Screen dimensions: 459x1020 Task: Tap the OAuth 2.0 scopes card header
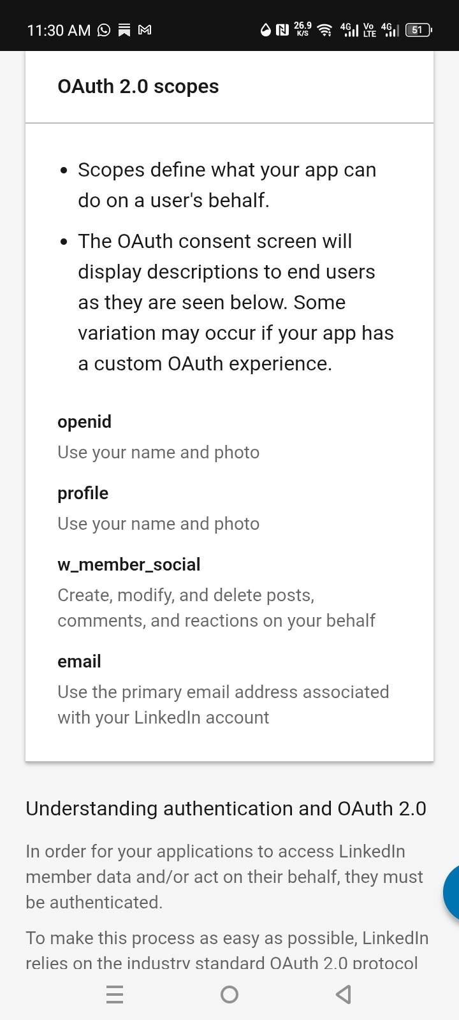(x=138, y=87)
